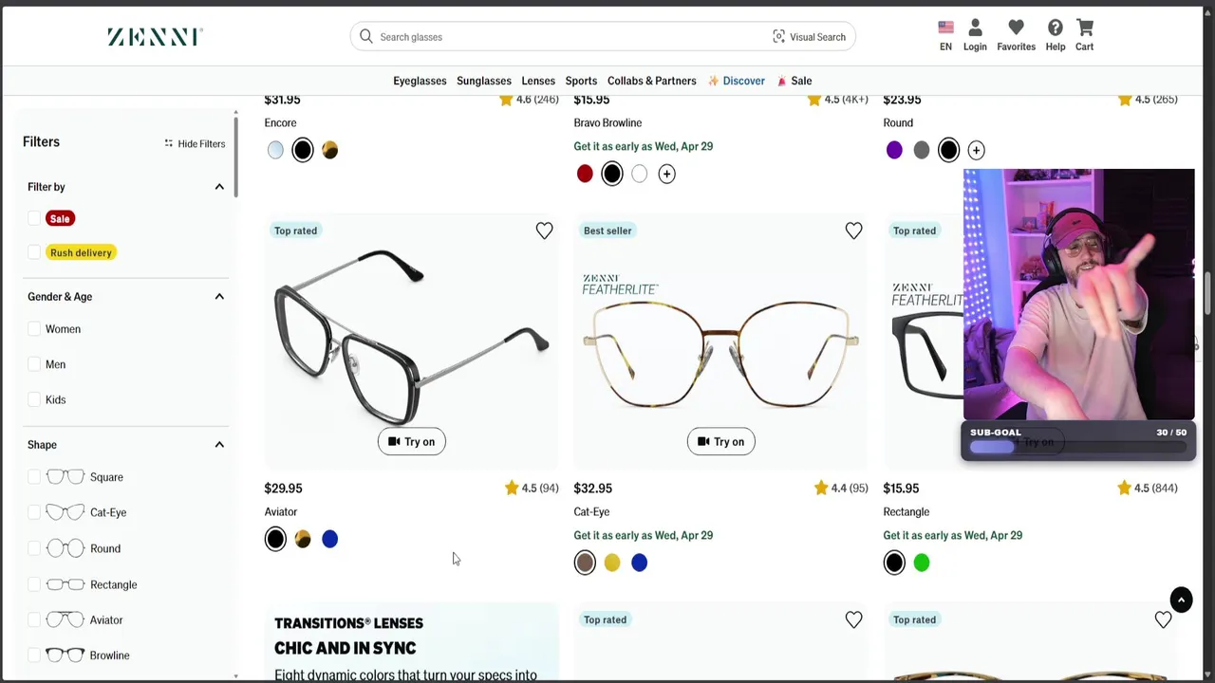Enable the Rush delivery filter checkbox
1215x683 pixels.
(35, 252)
